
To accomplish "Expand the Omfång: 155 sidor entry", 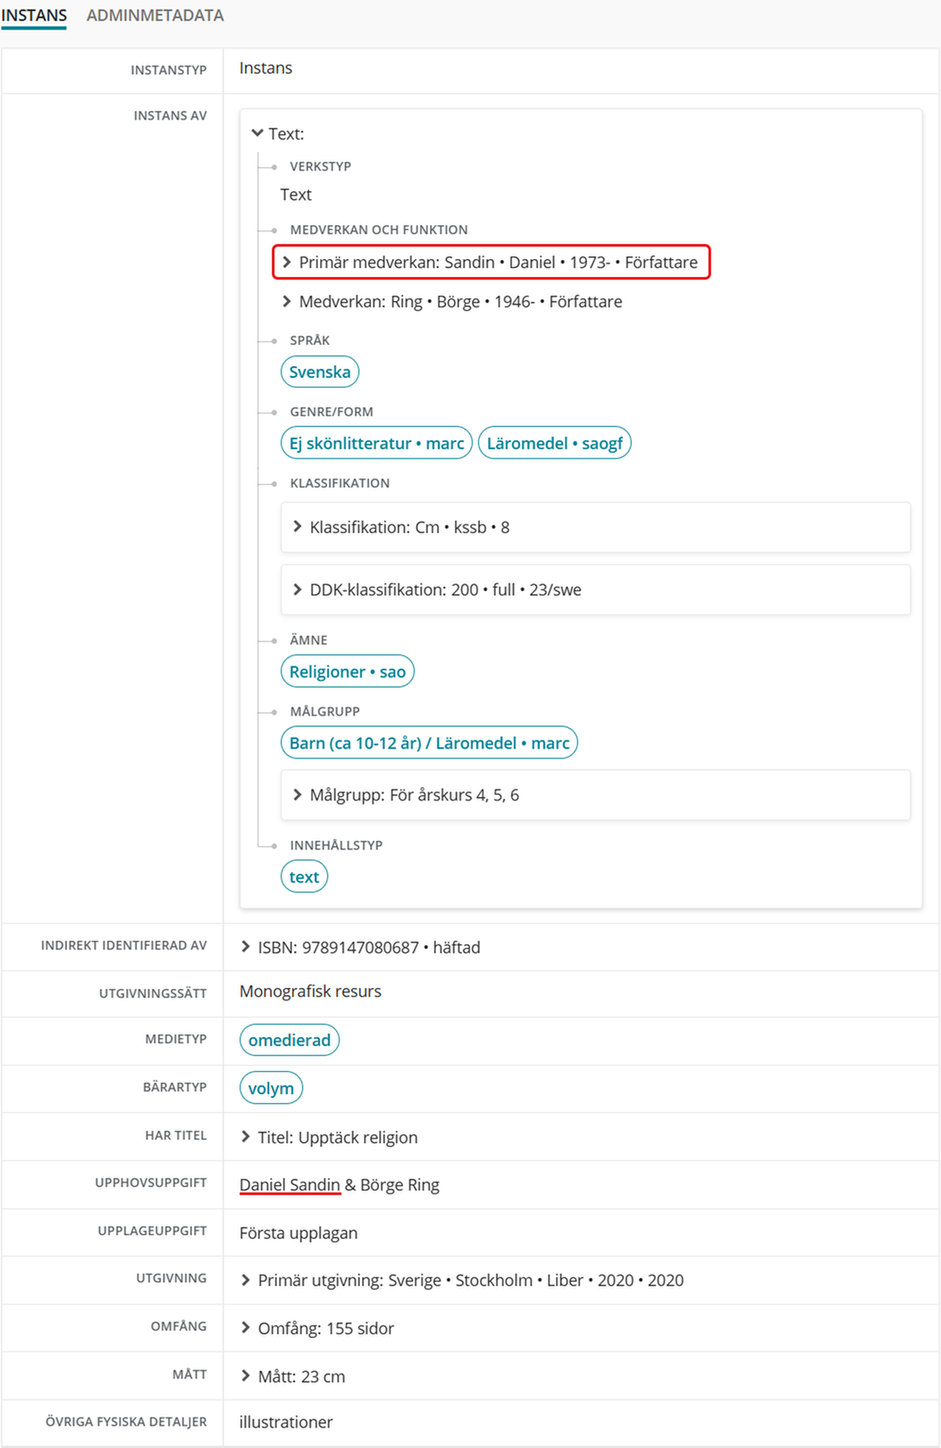I will click(x=246, y=1328).
